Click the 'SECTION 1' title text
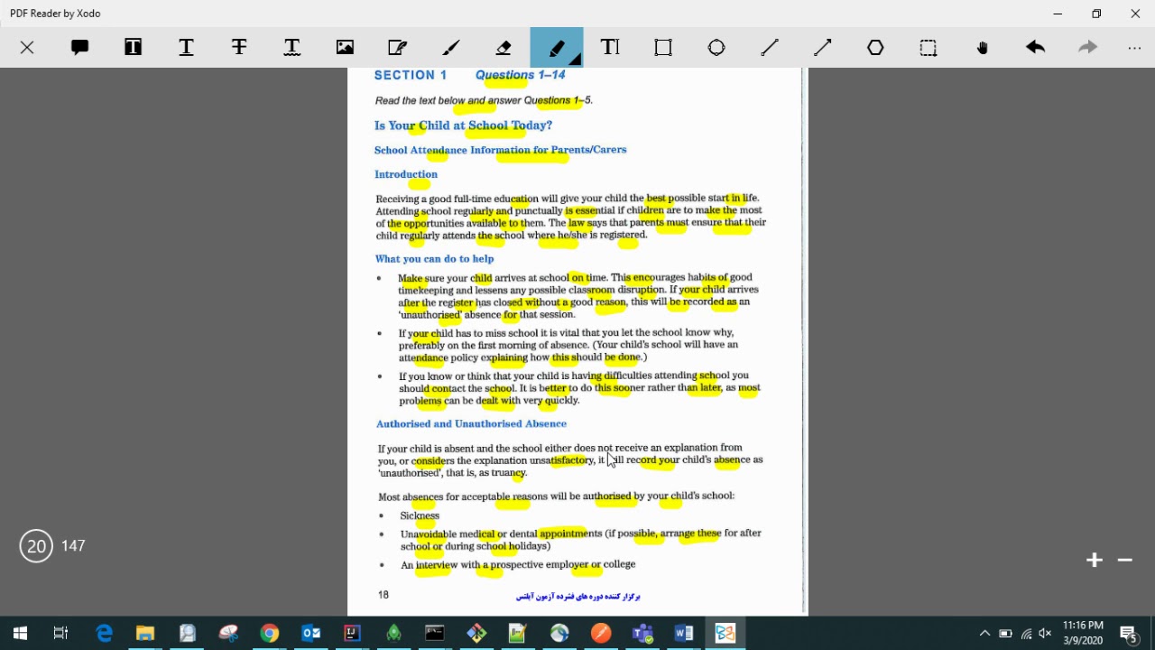Viewport: 1155px width, 650px height. click(x=411, y=75)
